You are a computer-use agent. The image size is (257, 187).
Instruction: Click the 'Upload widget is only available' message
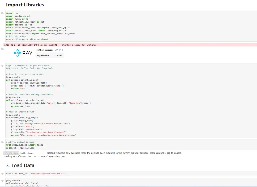tap(114, 153)
